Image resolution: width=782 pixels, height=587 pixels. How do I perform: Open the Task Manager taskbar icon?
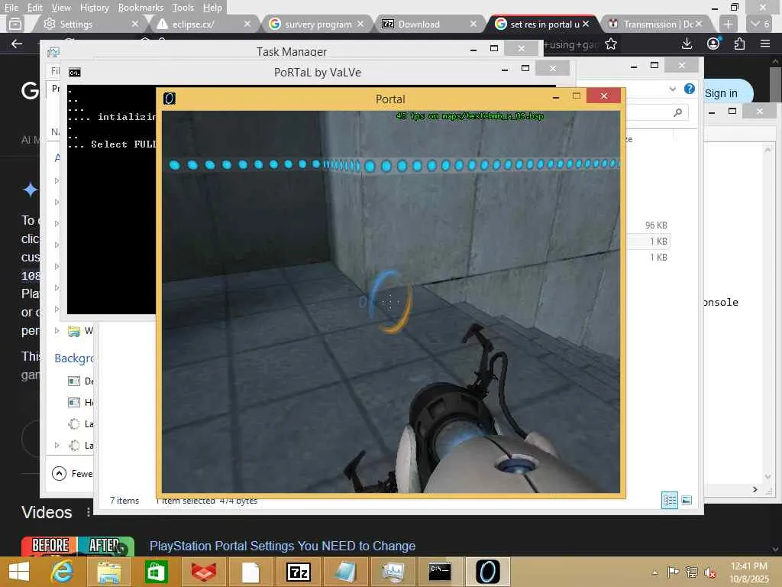coord(393,572)
